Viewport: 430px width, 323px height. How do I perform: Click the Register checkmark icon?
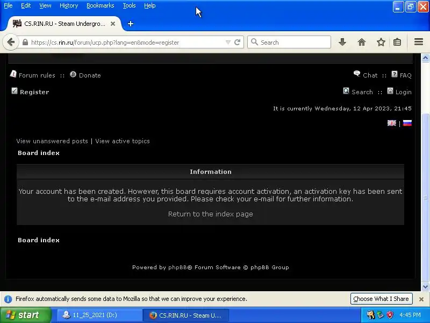(15, 91)
